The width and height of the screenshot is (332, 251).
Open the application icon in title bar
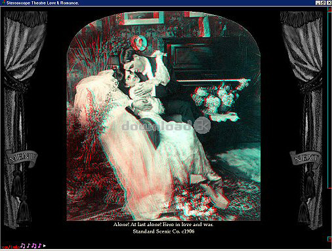tap(3, 3)
